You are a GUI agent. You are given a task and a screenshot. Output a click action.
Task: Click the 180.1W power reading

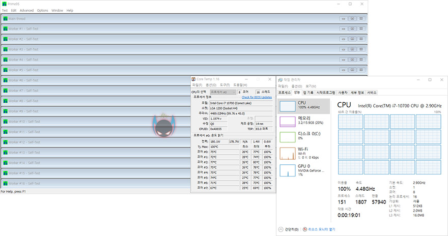tap(218, 141)
